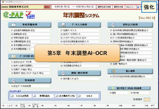159x109 pixels.
Task: Click the 集い連携 swirl icon
Action: pyautogui.click(x=113, y=71)
